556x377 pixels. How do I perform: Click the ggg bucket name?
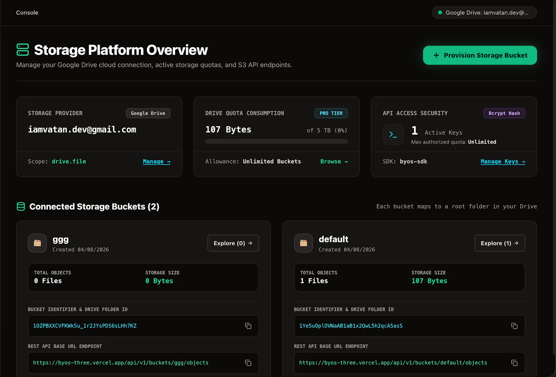pos(60,239)
